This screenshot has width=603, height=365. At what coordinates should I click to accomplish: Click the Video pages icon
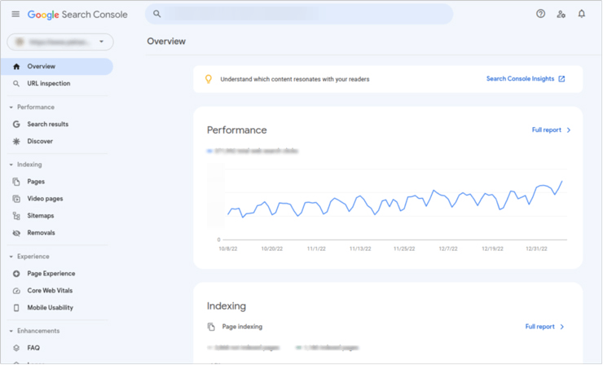16,199
